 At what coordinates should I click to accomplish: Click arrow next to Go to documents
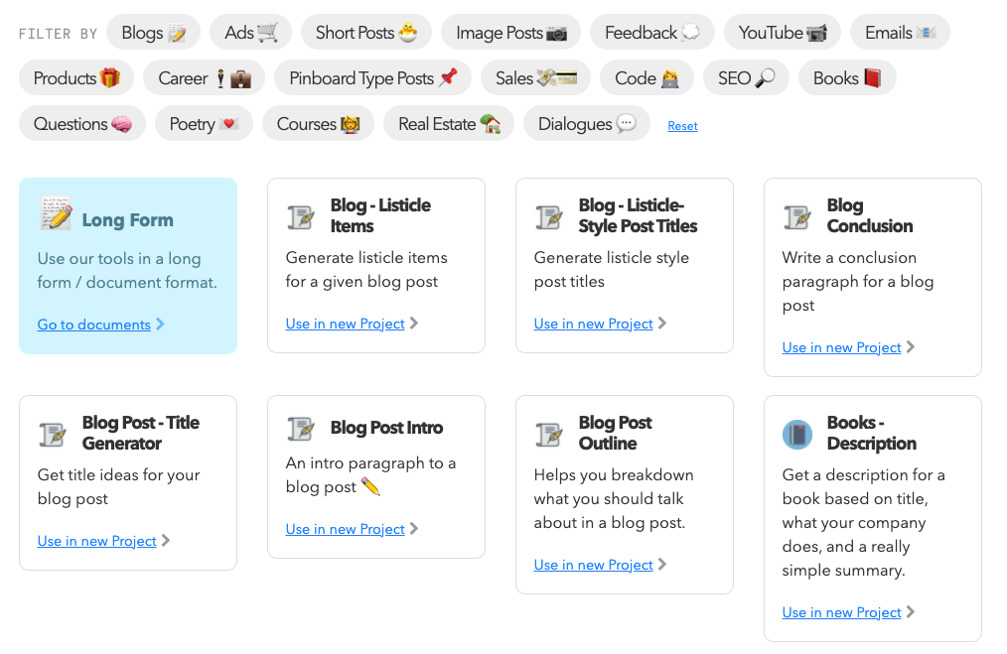[161, 325]
